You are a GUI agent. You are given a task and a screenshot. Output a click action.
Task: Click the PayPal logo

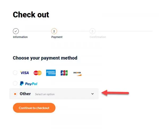pyautogui.click(x=29, y=84)
